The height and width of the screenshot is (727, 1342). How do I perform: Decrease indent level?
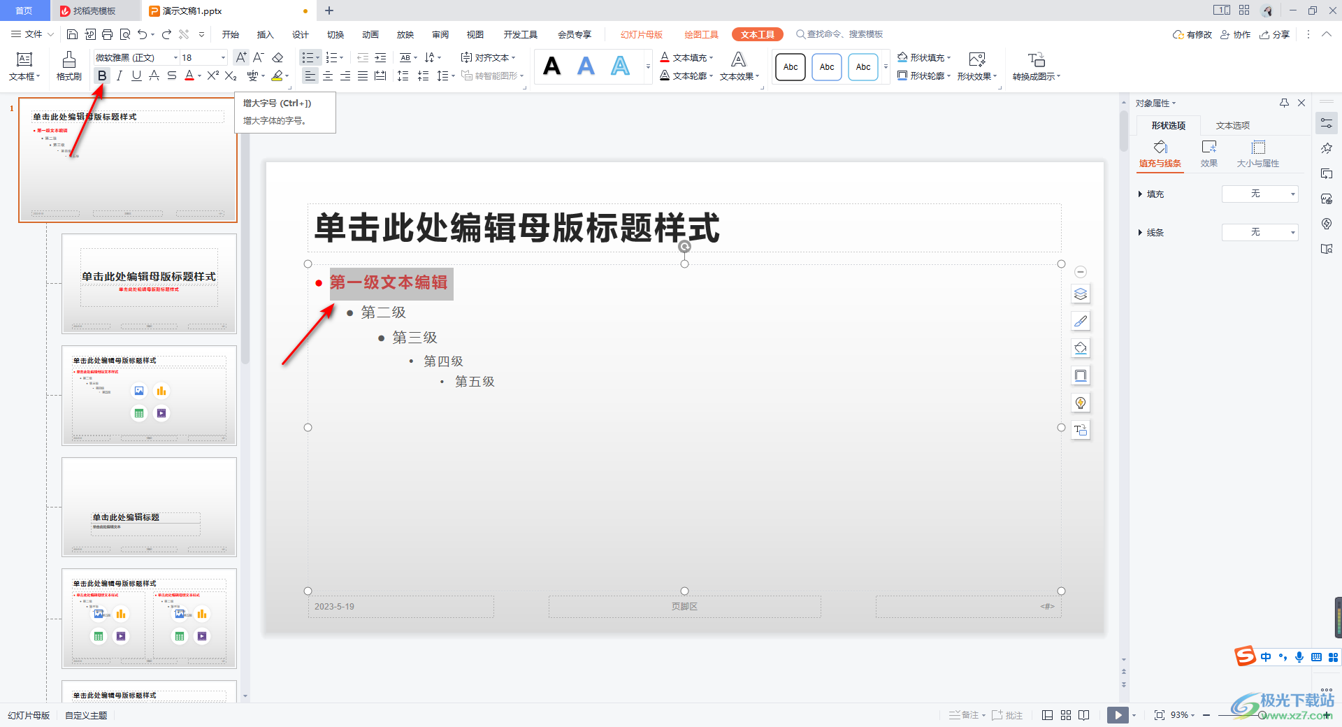(363, 57)
